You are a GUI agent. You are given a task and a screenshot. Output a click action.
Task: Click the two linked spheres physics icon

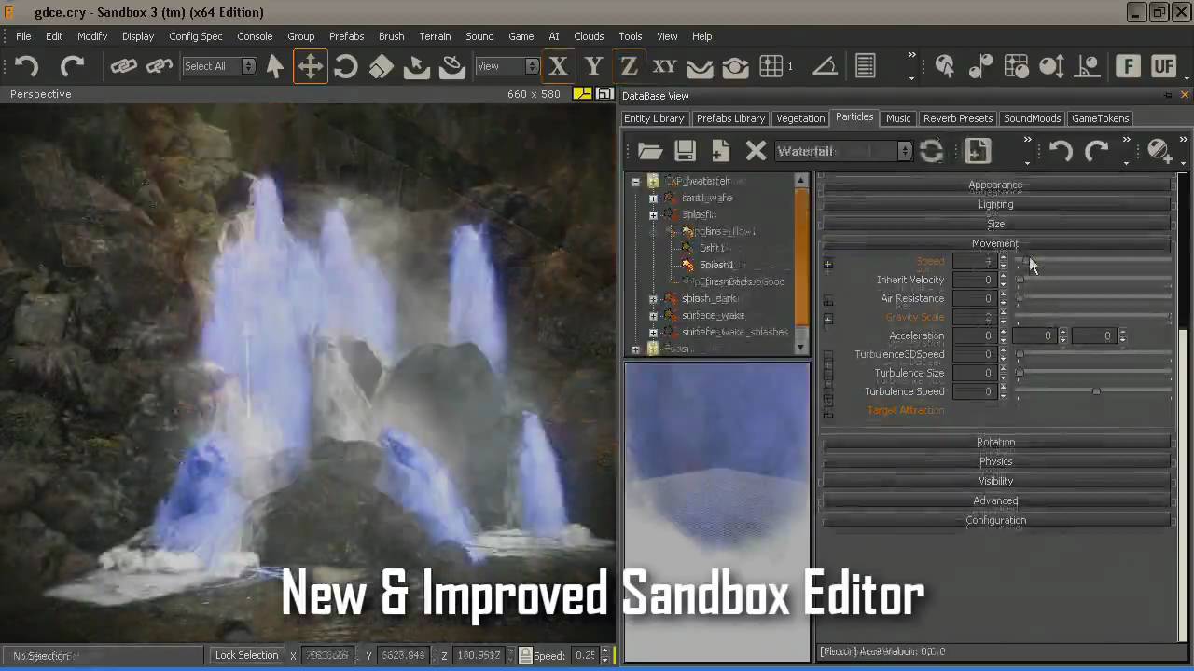[x=980, y=66]
